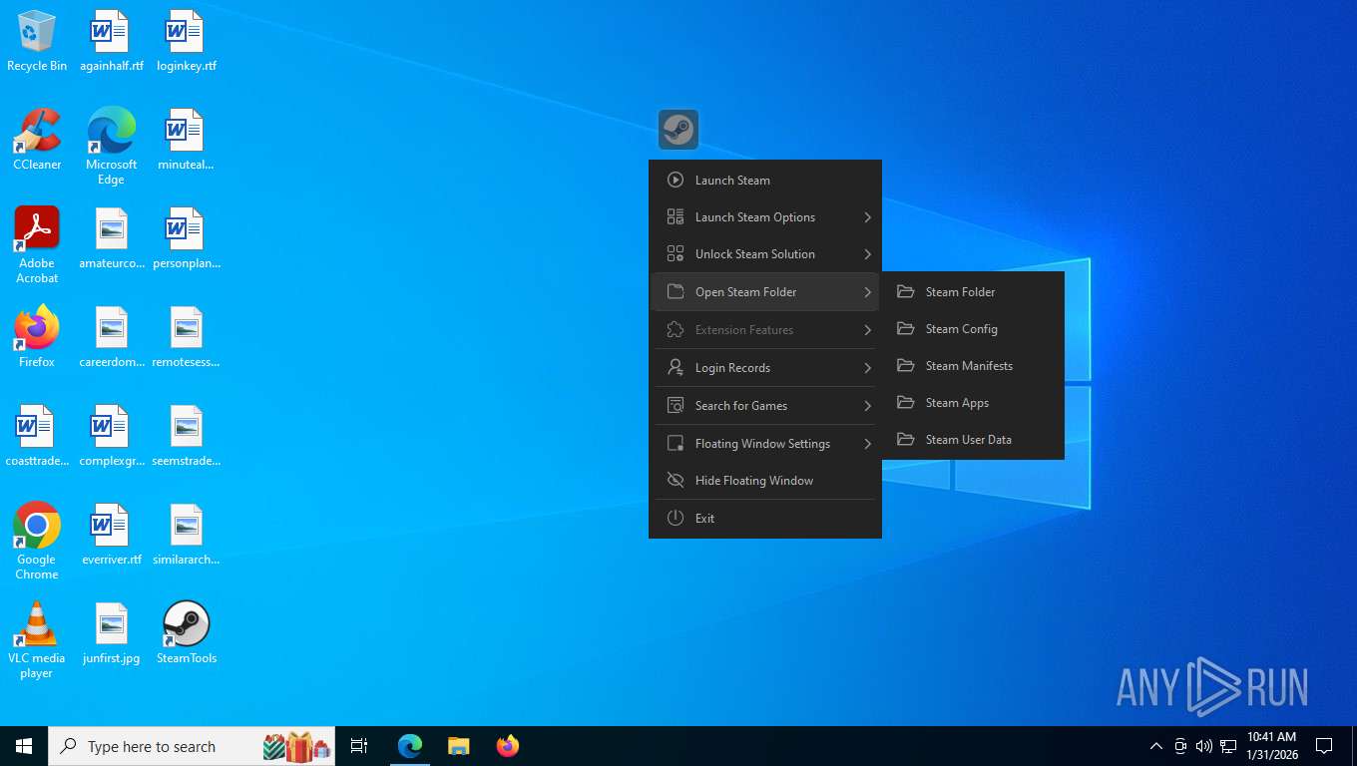Select Launch Steam menu entry
Viewport: 1357px width, 766px height.
pos(765,181)
